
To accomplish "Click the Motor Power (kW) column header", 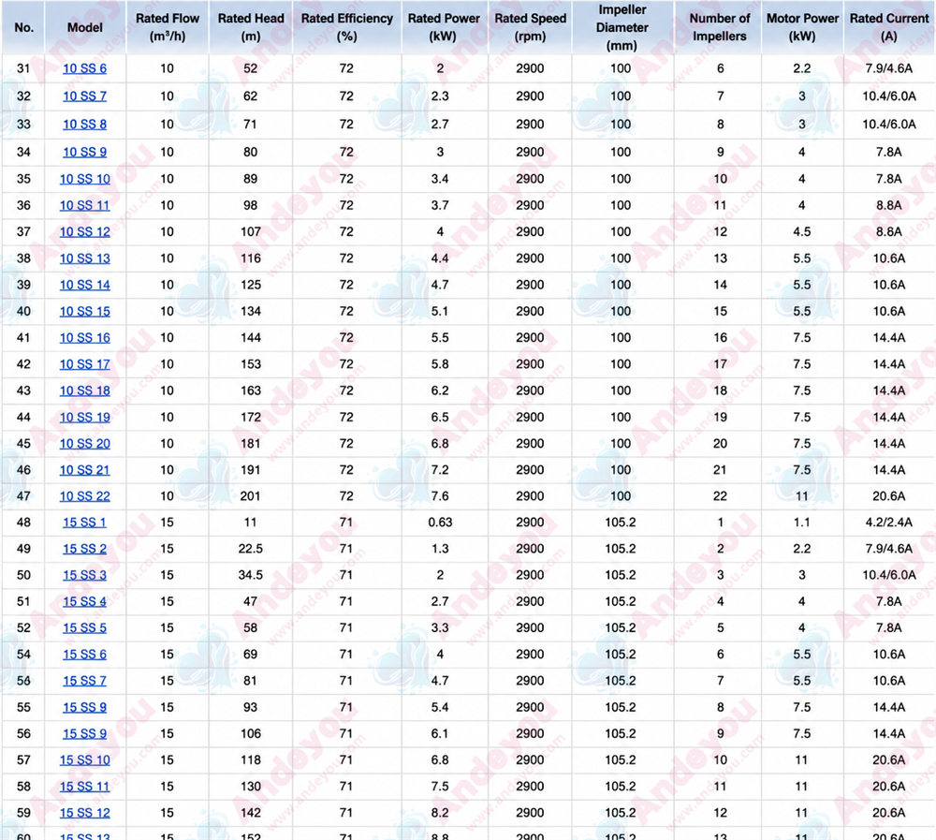I will pos(802,27).
